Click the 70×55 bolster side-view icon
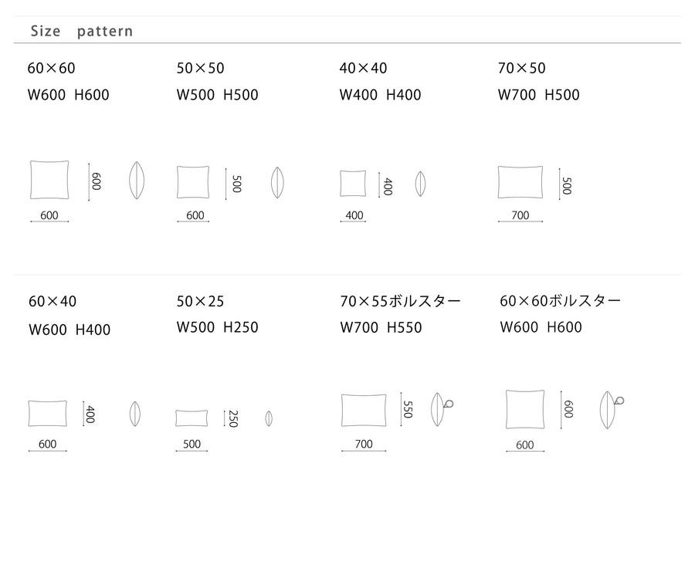The height and width of the screenshot is (565, 695). coord(442,409)
